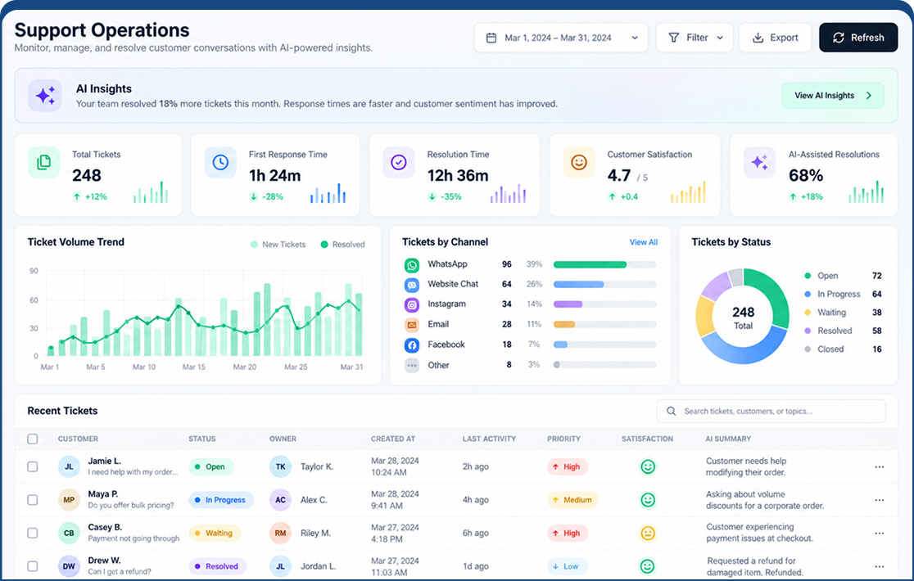Click the Email channel icon
914x581 pixels.
coord(412,325)
